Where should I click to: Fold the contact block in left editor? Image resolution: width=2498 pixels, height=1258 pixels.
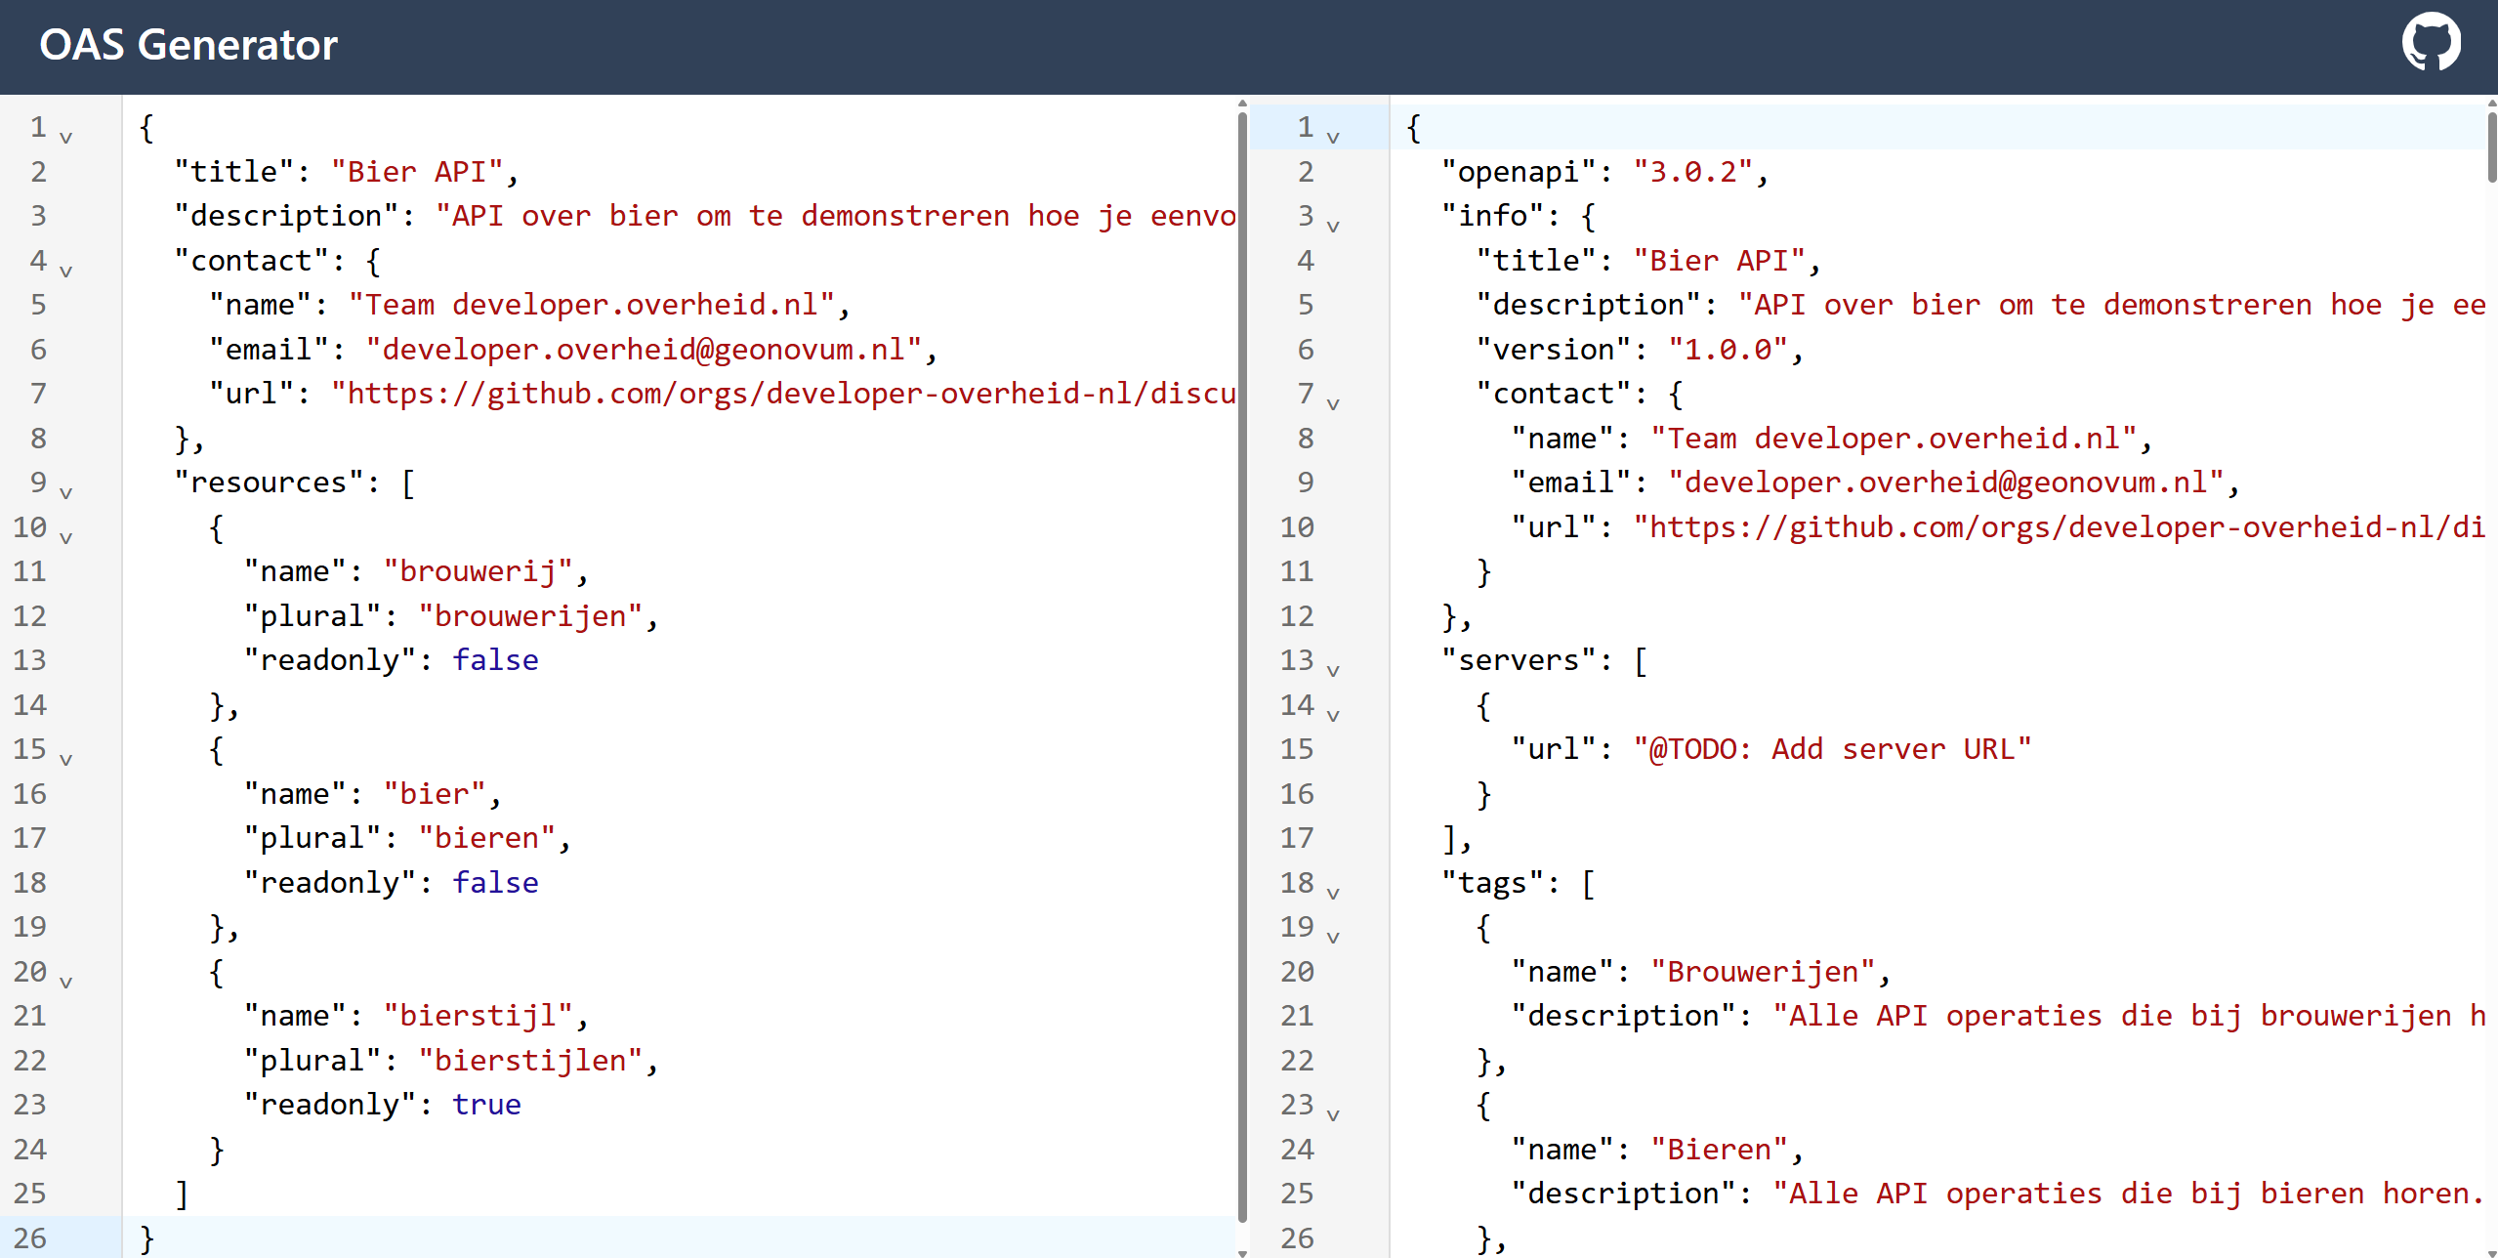coord(65,271)
